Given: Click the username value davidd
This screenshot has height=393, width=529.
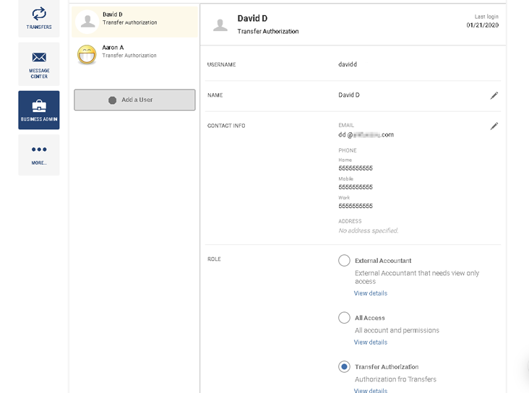Looking at the screenshot, I should coord(348,64).
